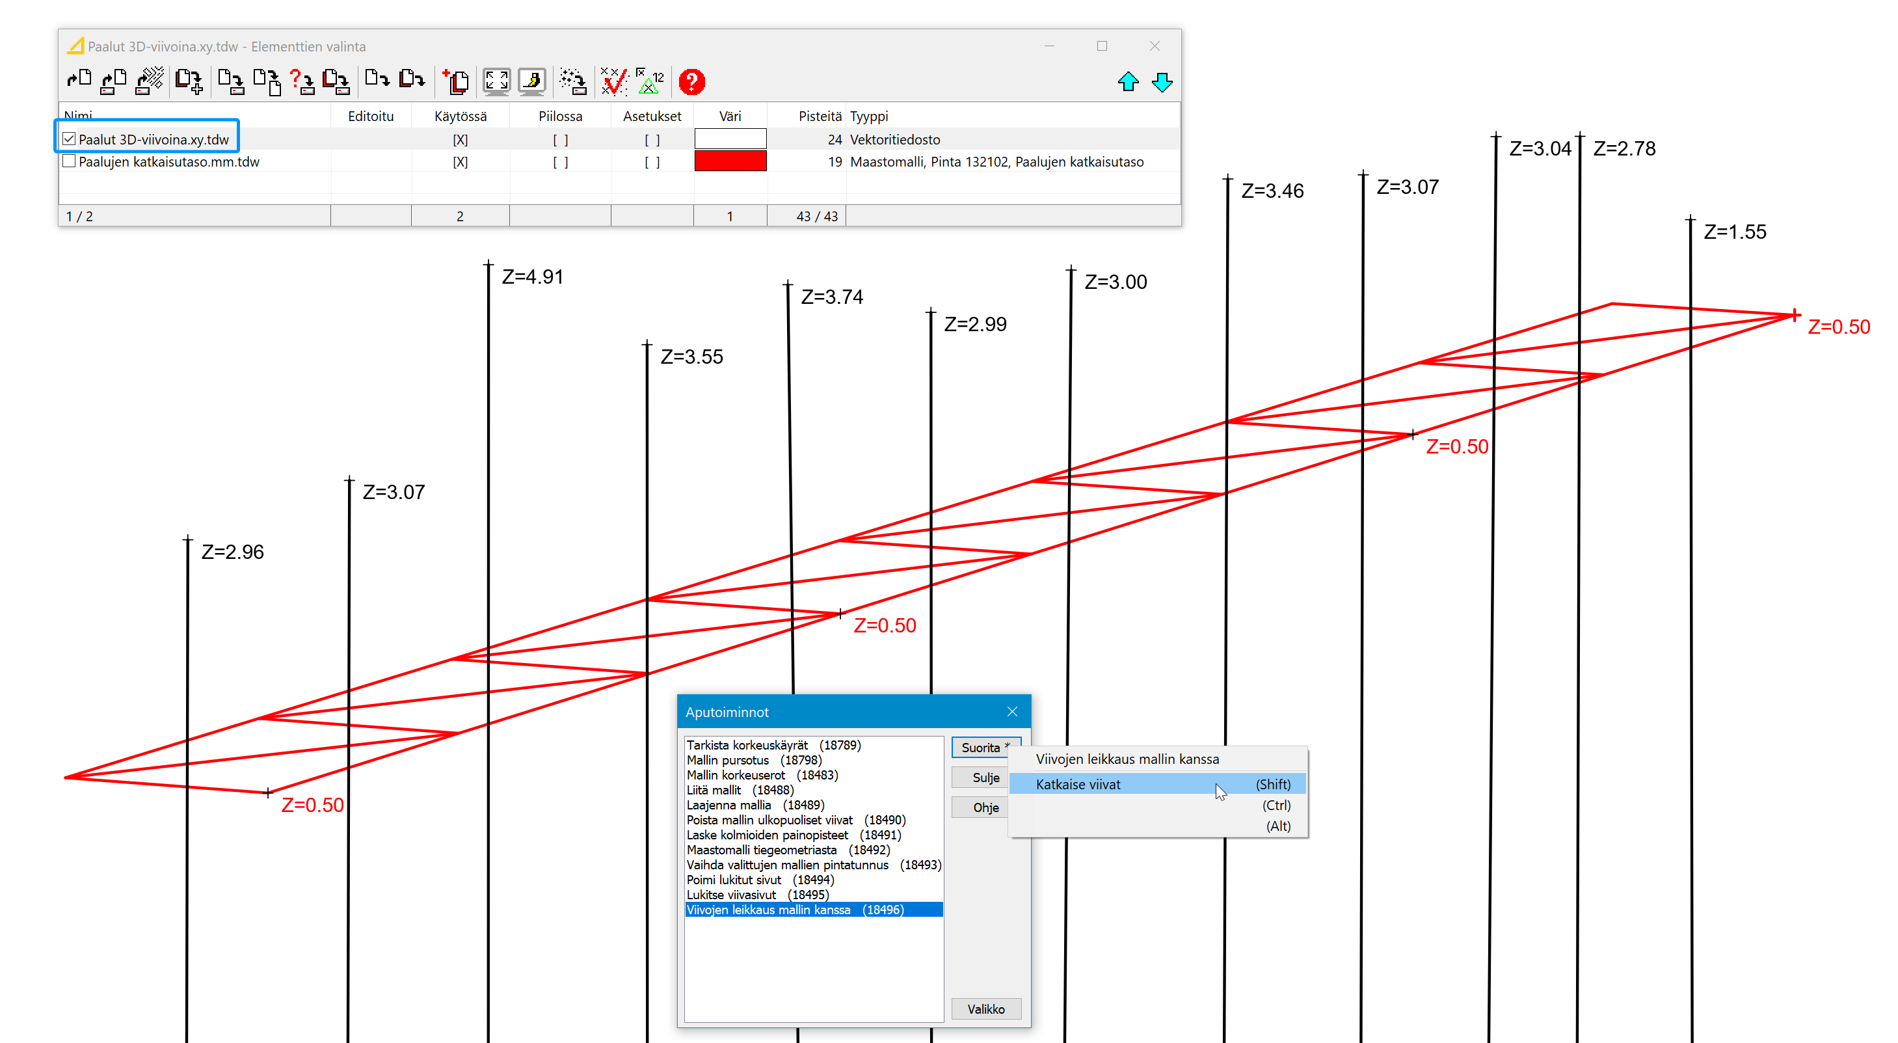Screen dimensions: 1898x1043
Task: Click the green triangle with 12 icon
Action: coord(649,82)
